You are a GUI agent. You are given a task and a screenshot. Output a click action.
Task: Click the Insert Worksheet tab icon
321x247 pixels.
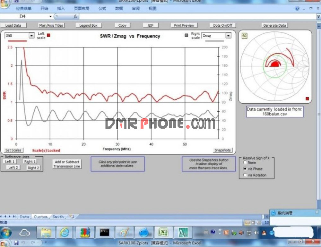(72, 217)
